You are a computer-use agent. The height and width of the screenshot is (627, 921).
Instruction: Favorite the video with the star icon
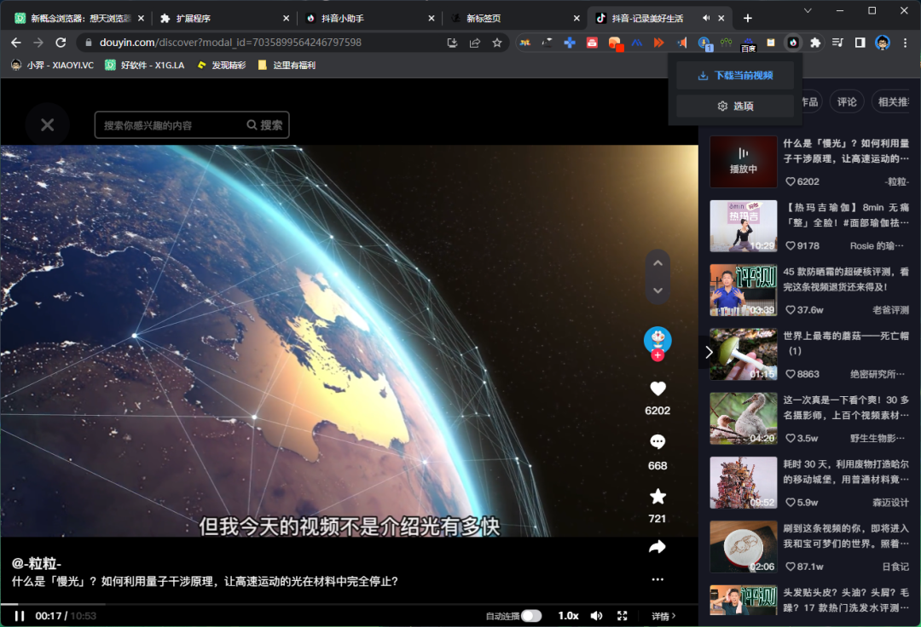point(657,497)
